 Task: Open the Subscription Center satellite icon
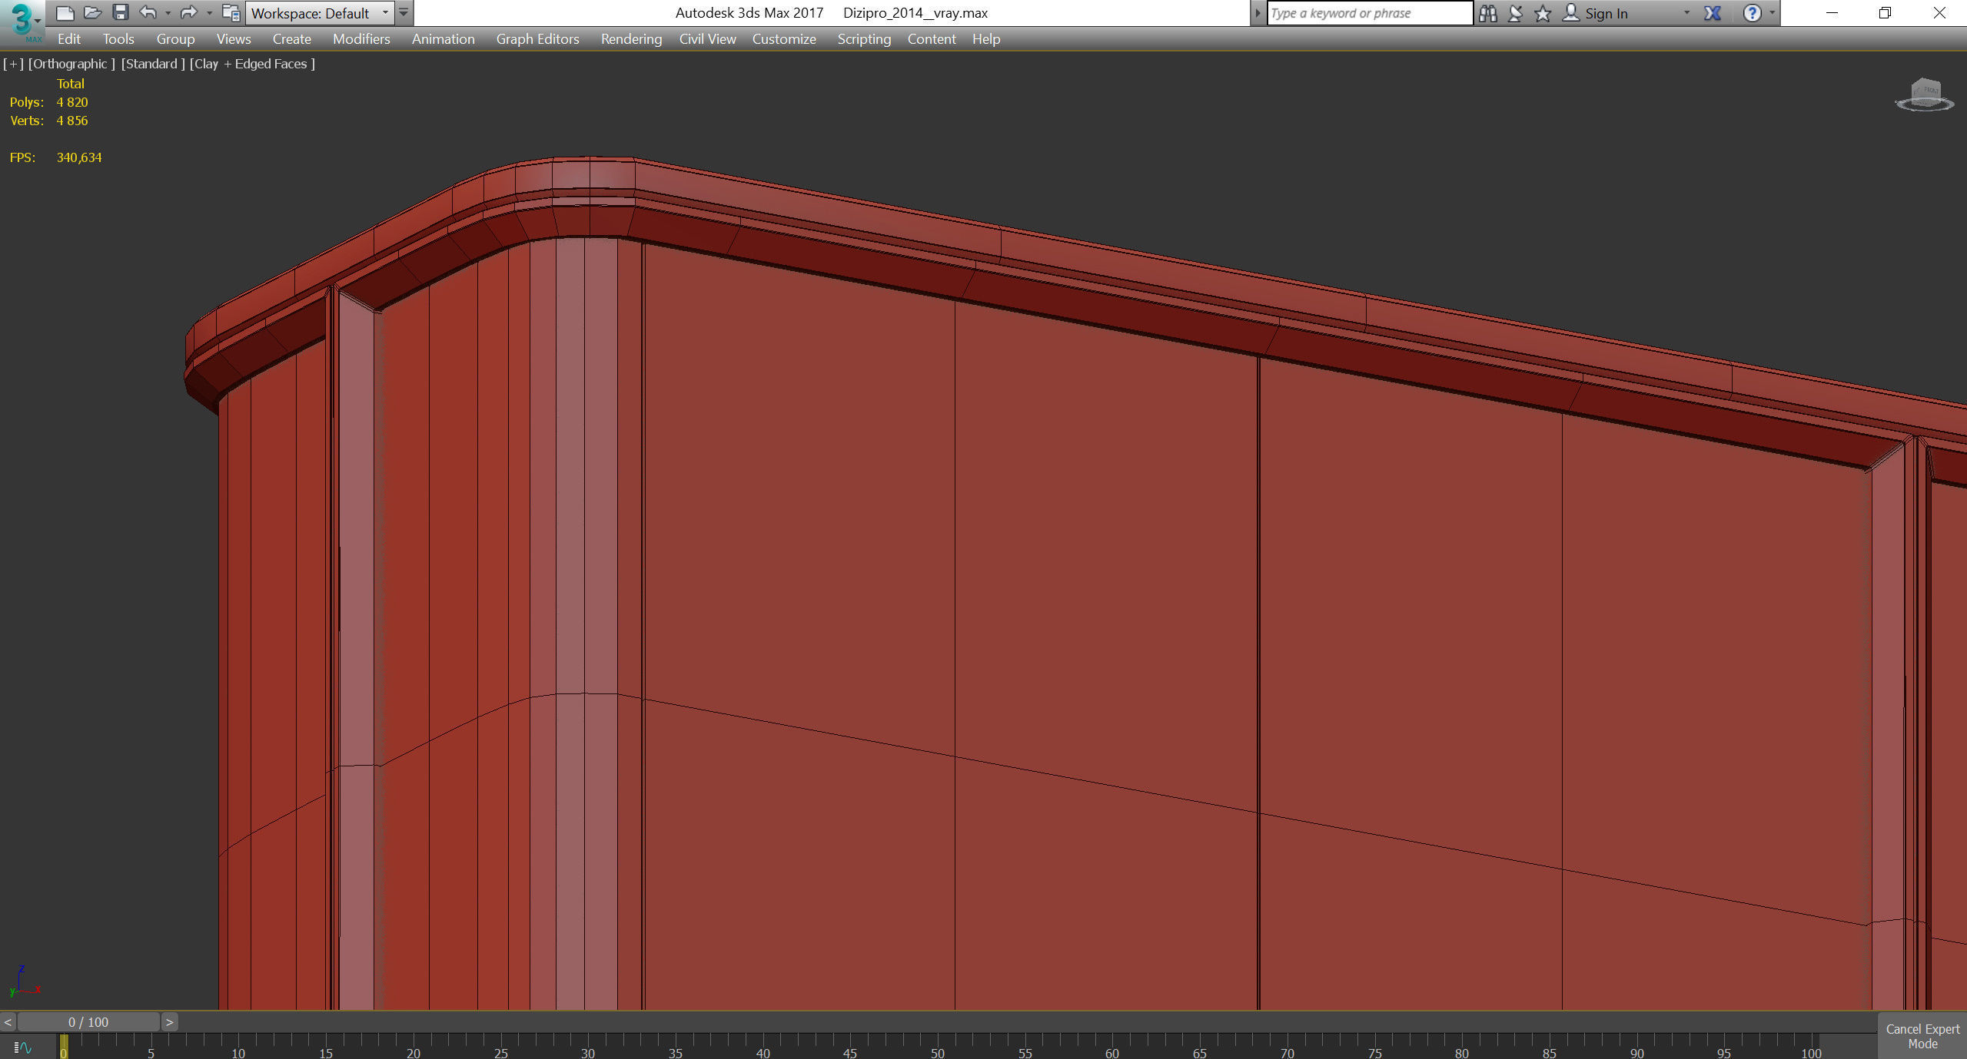point(1515,13)
